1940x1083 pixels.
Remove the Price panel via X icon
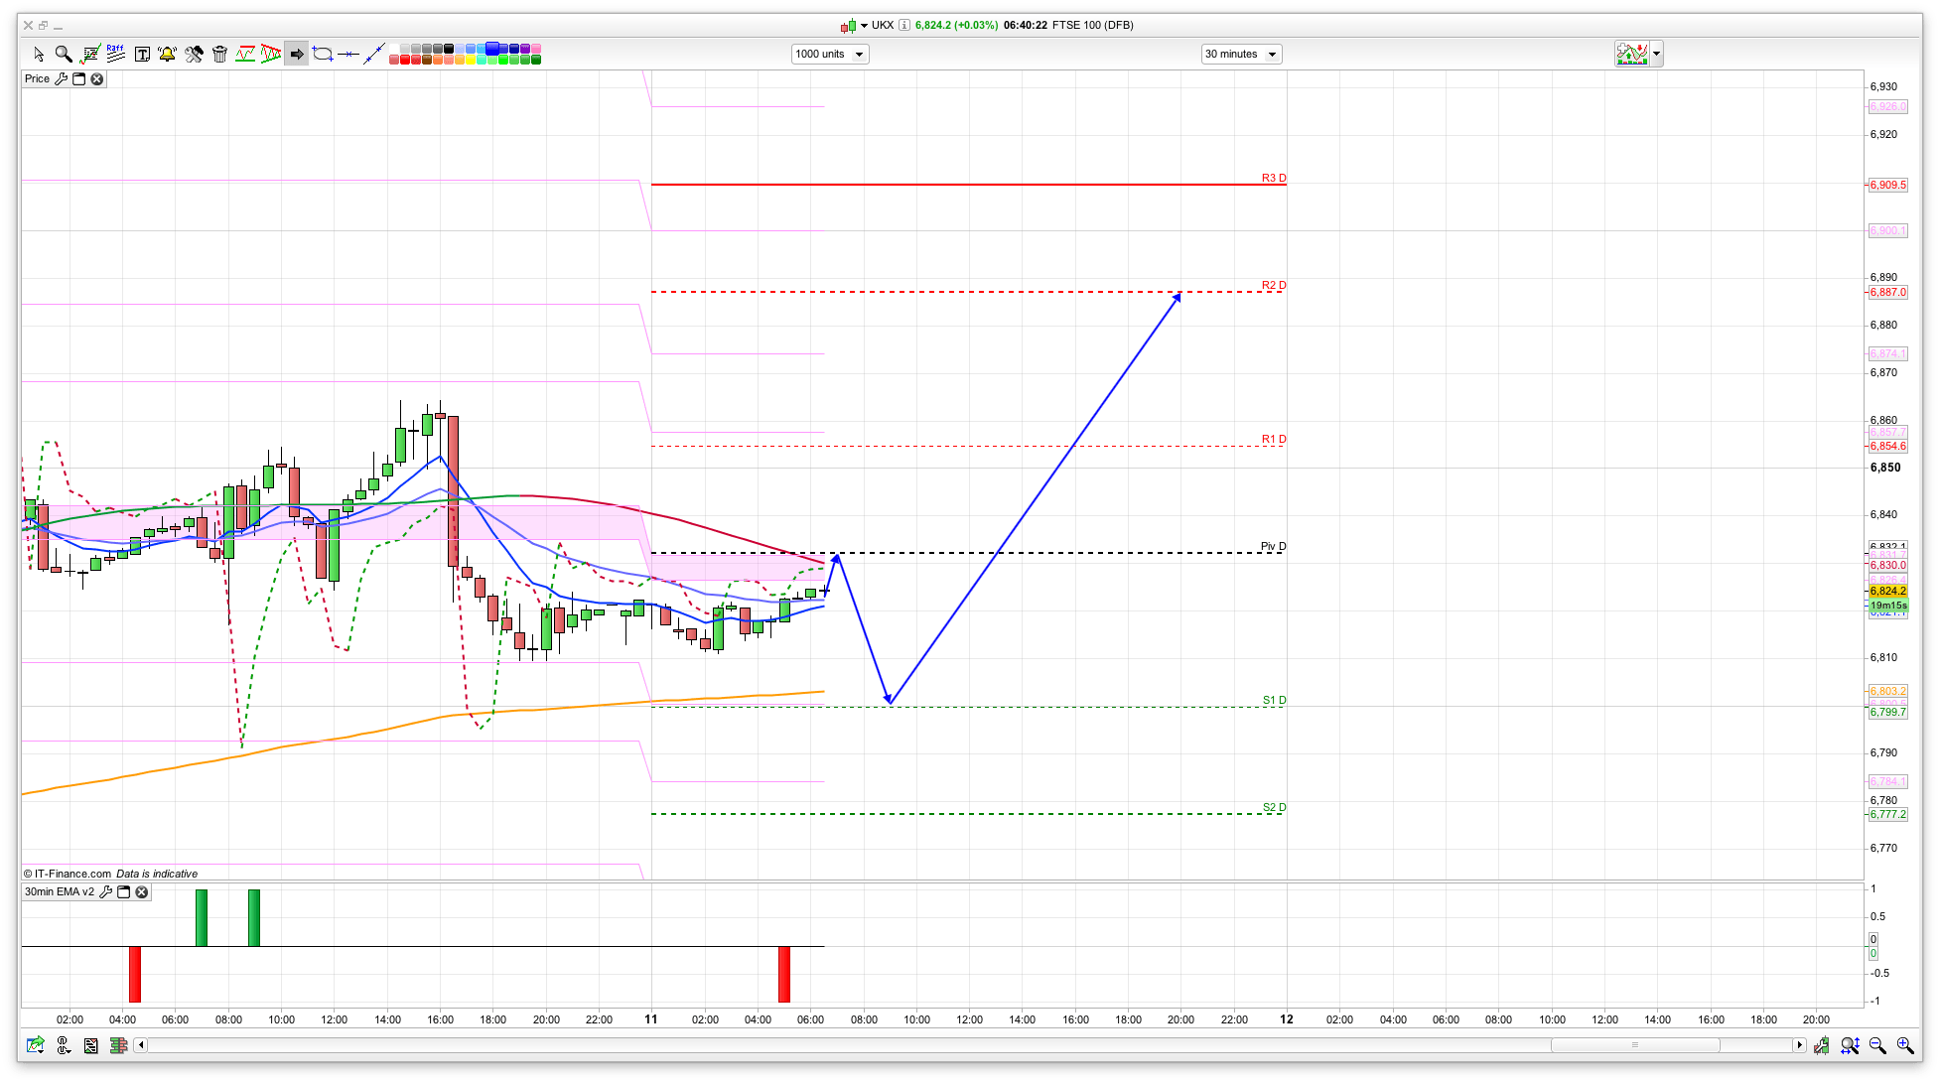pos(97,79)
